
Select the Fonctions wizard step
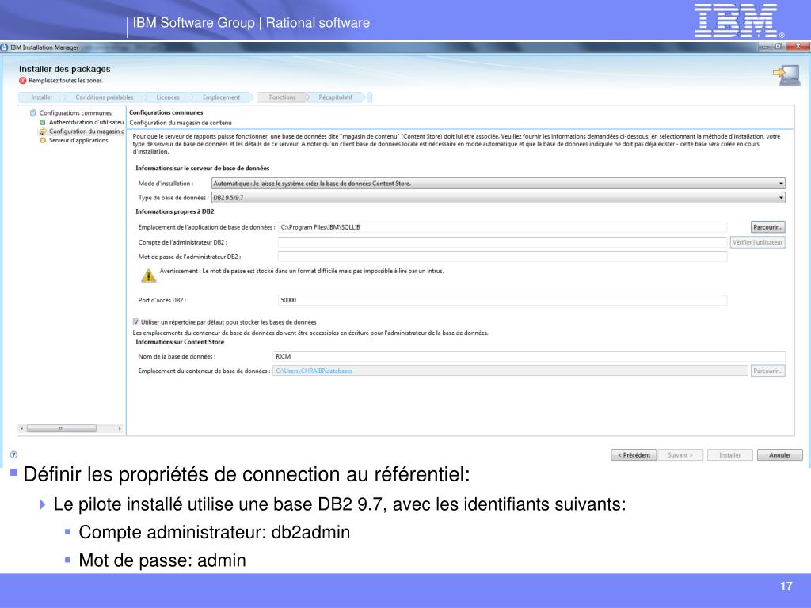click(283, 97)
